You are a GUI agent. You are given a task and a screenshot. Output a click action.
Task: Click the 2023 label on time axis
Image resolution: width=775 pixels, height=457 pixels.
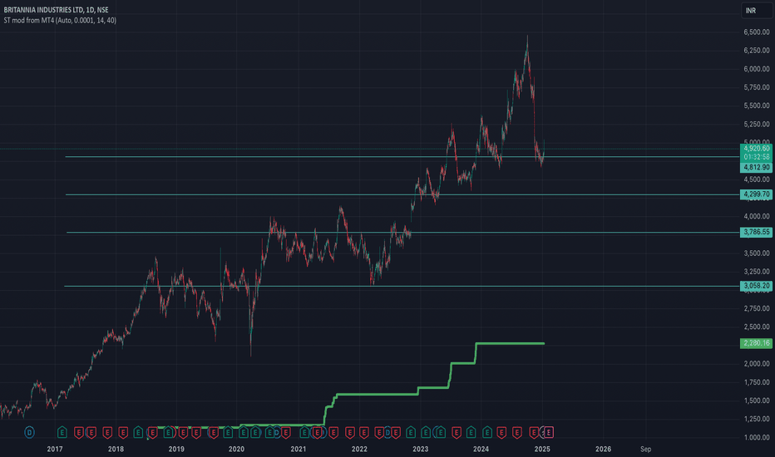(420, 449)
